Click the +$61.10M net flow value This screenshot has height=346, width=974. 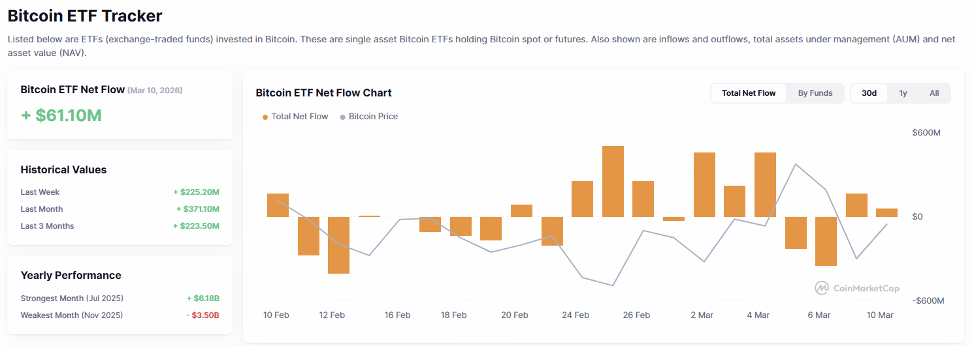[61, 115]
